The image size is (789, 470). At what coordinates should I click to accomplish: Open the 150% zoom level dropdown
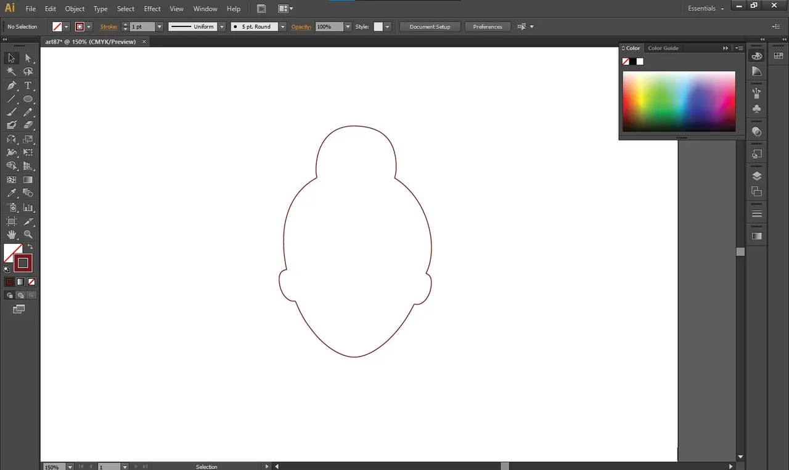point(69,467)
